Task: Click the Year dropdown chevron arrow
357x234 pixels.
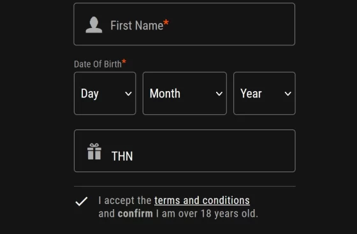Action: [x=288, y=94]
